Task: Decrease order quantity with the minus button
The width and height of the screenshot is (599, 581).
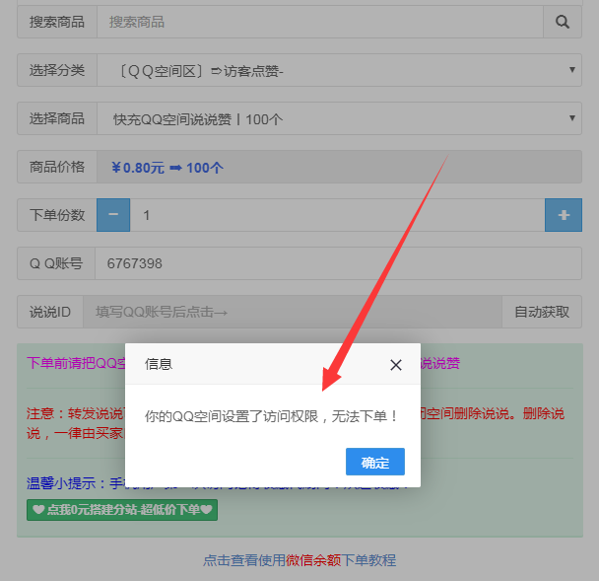Action: (113, 215)
